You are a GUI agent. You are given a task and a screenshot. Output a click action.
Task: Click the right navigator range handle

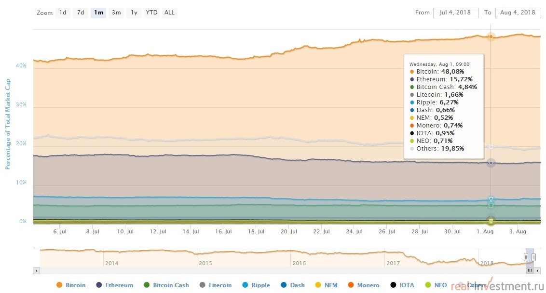point(533,257)
